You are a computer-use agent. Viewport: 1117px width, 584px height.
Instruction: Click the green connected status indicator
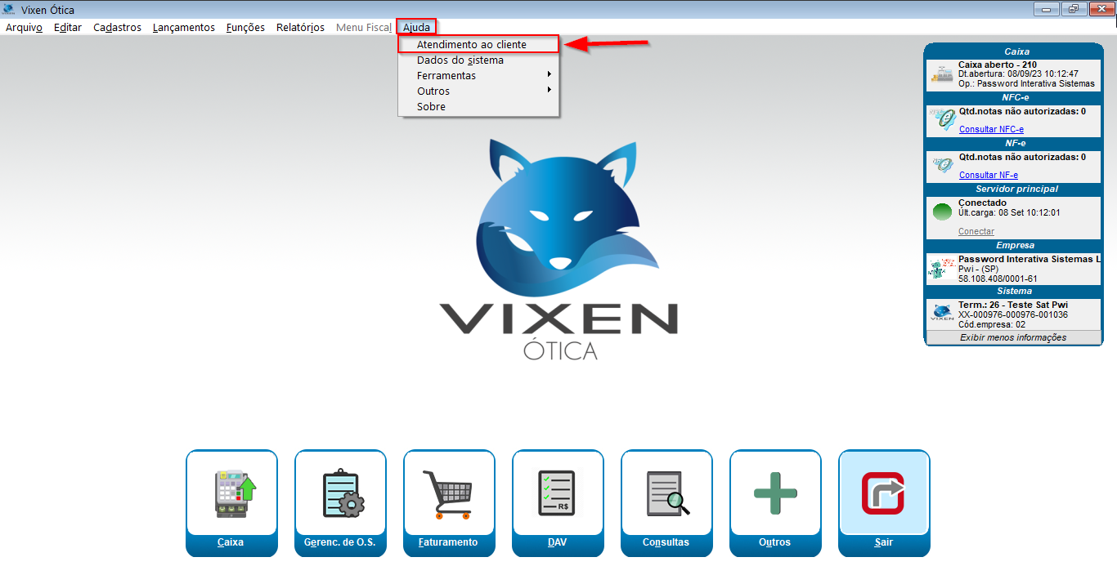pyautogui.click(x=942, y=212)
